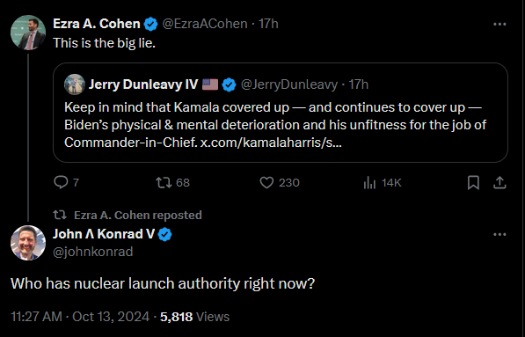The width and height of the screenshot is (525, 337).
Task: Open the Ezra A. Cohen display name
Action: (x=97, y=24)
